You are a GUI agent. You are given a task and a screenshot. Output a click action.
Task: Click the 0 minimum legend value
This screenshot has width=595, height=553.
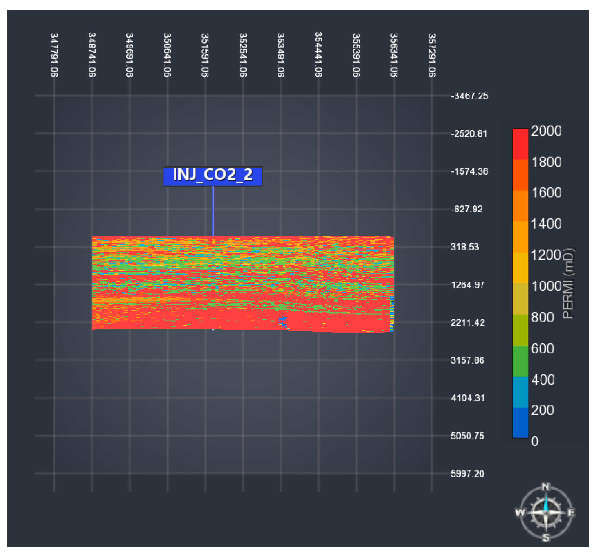coord(534,441)
